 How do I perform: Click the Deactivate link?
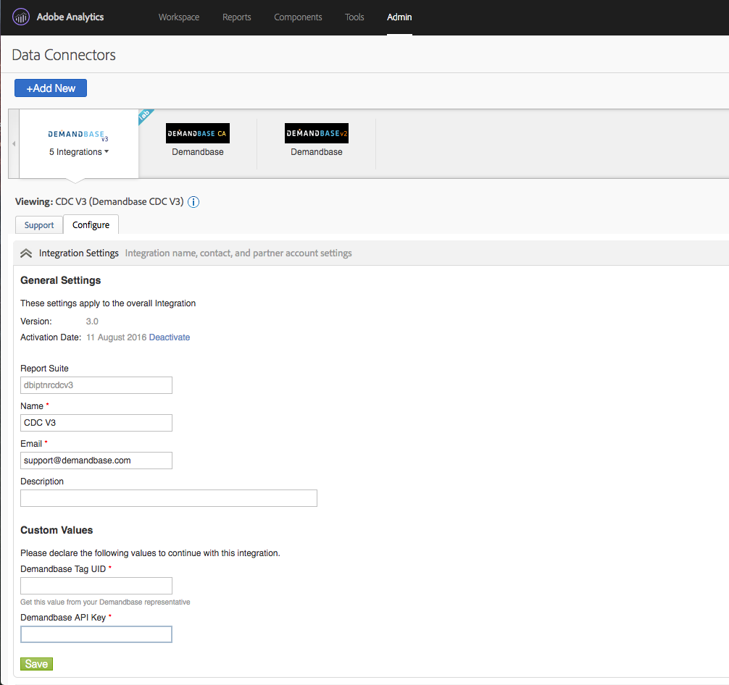click(170, 337)
